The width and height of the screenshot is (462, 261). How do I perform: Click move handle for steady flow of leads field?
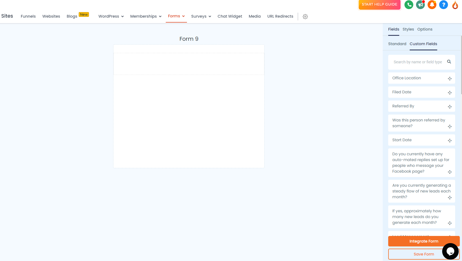tap(450, 198)
